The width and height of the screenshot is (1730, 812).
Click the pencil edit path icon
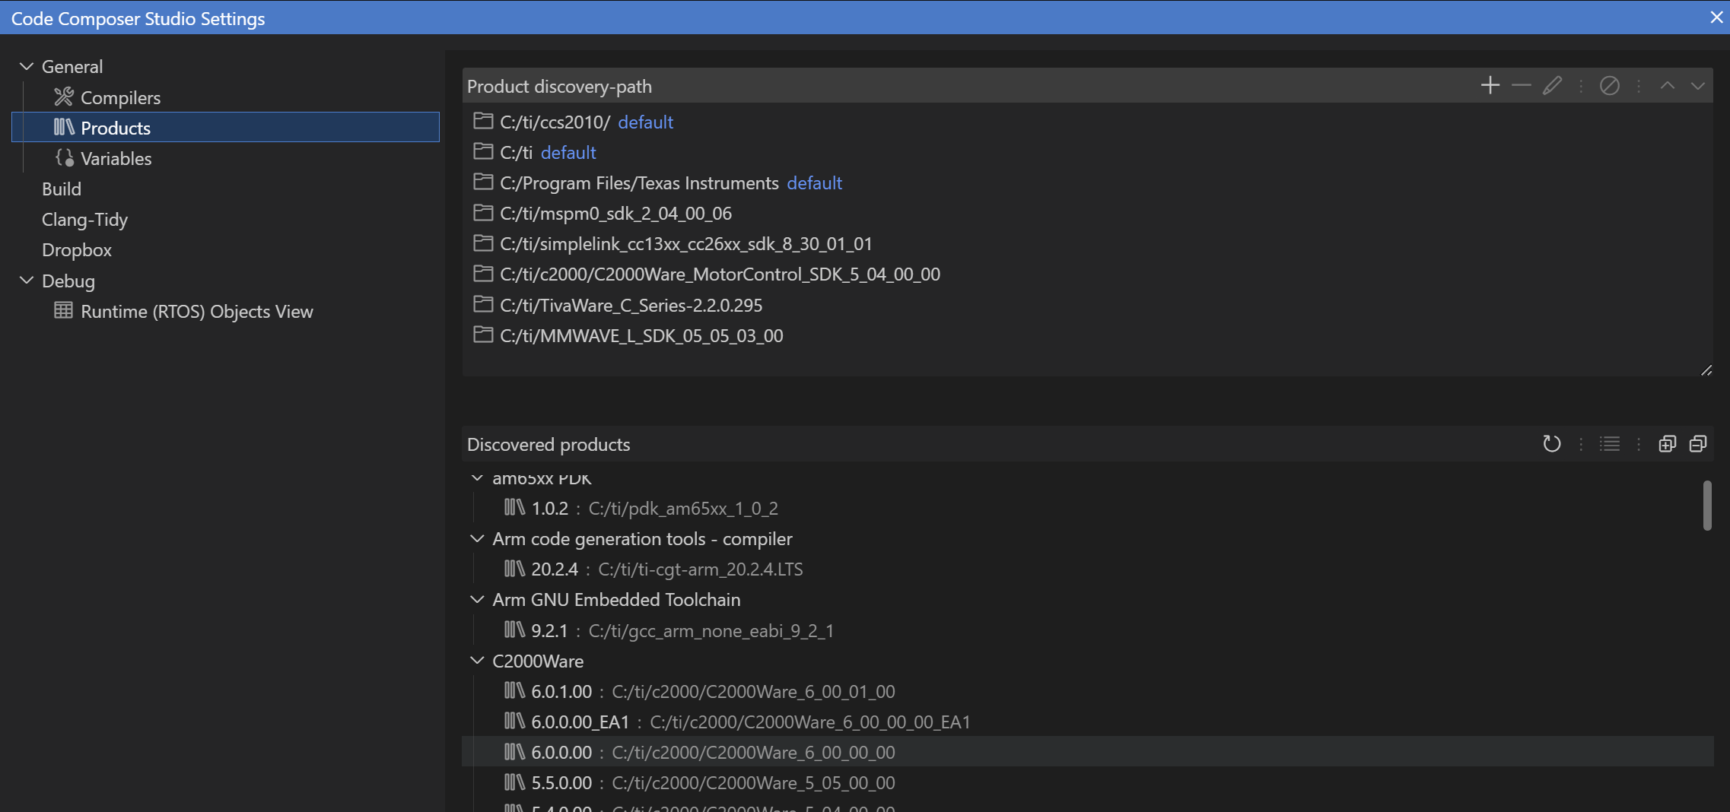pos(1552,86)
